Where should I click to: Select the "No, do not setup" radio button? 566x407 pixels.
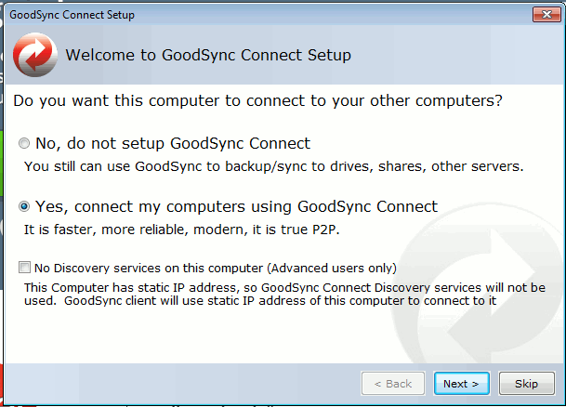[x=24, y=143]
